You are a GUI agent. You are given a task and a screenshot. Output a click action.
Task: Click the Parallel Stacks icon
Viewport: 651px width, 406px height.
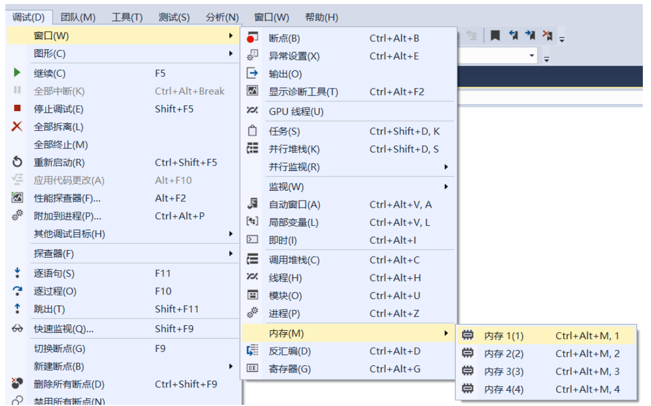[x=252, y=149]
